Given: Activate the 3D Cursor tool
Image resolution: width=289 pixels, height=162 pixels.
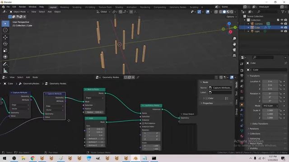Looking at the screenshot, I should click(x=5, y=30).
